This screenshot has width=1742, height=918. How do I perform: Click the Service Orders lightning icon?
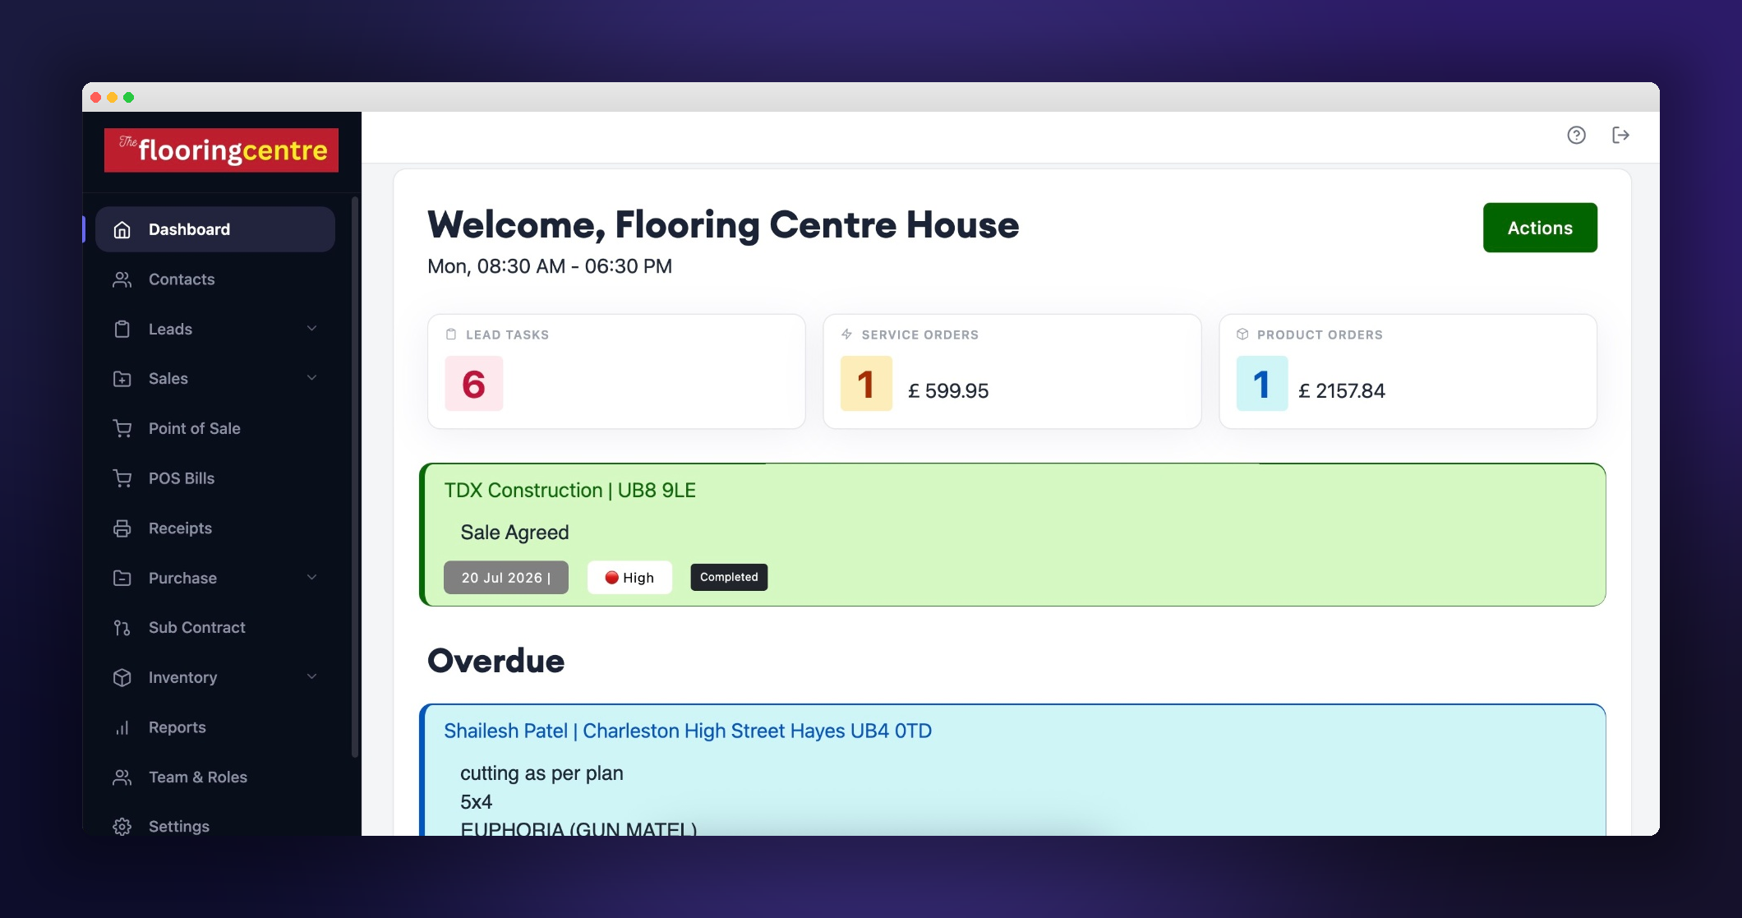[x=846, y=334]
